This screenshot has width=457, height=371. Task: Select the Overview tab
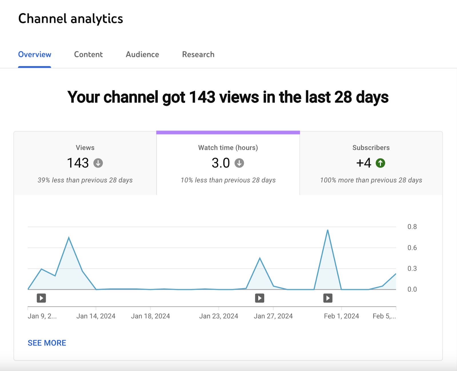click(34, 54)
